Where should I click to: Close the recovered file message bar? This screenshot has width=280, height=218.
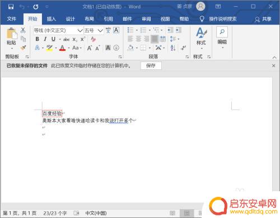273,65
